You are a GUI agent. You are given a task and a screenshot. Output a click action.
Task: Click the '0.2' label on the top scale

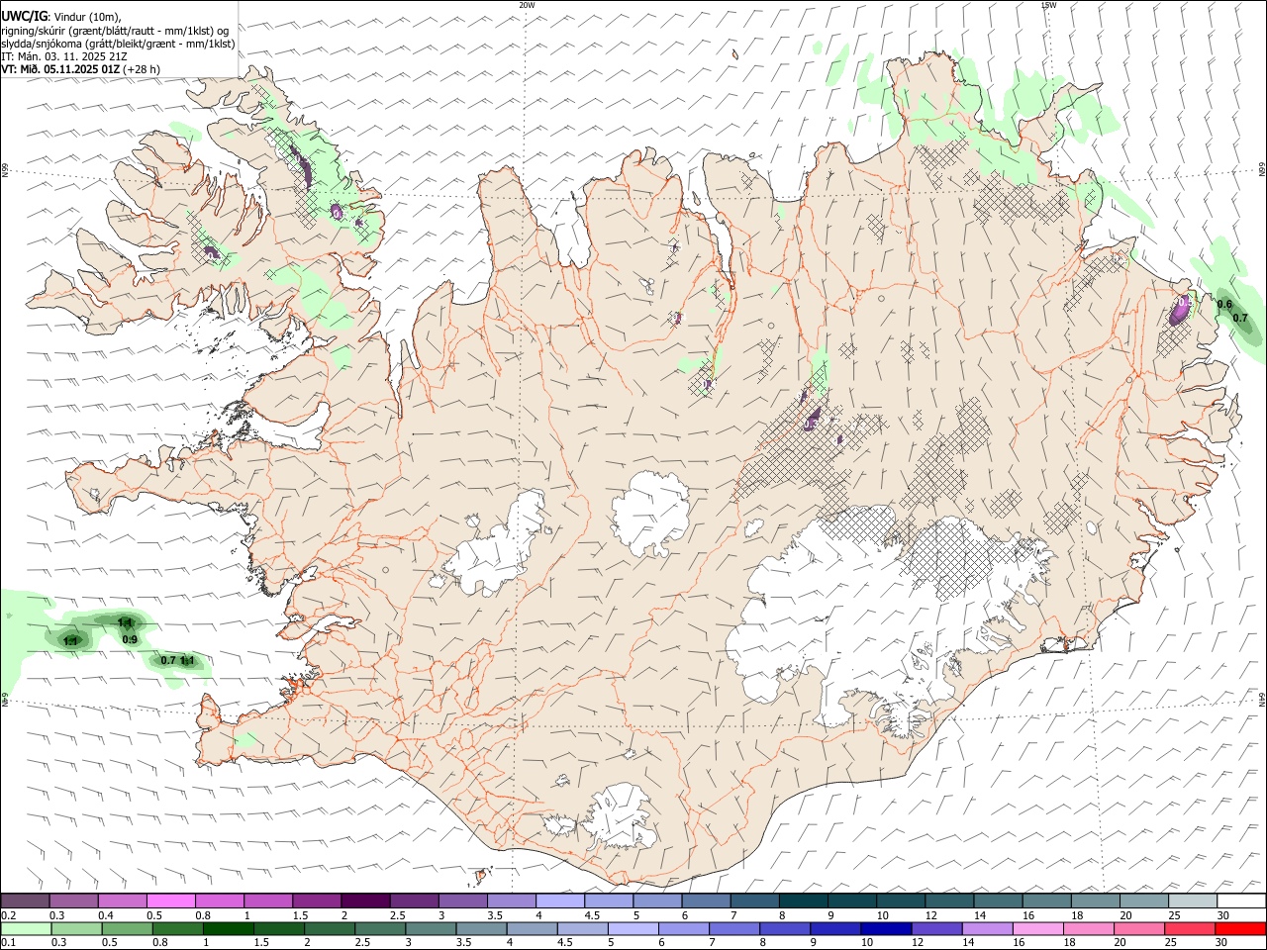pyautogui.click(x=9, y=915)
